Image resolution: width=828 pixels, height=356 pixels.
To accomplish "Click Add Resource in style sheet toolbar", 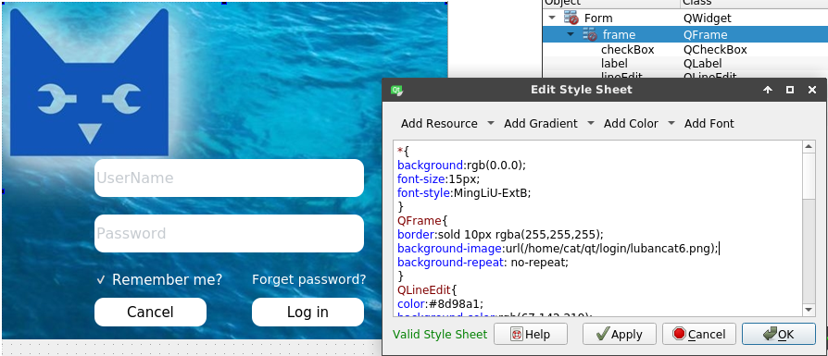I will (439, 123).
